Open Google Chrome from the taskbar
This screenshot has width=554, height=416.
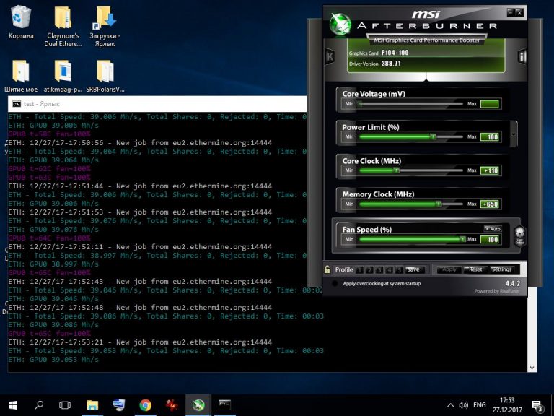coord(145,404)
